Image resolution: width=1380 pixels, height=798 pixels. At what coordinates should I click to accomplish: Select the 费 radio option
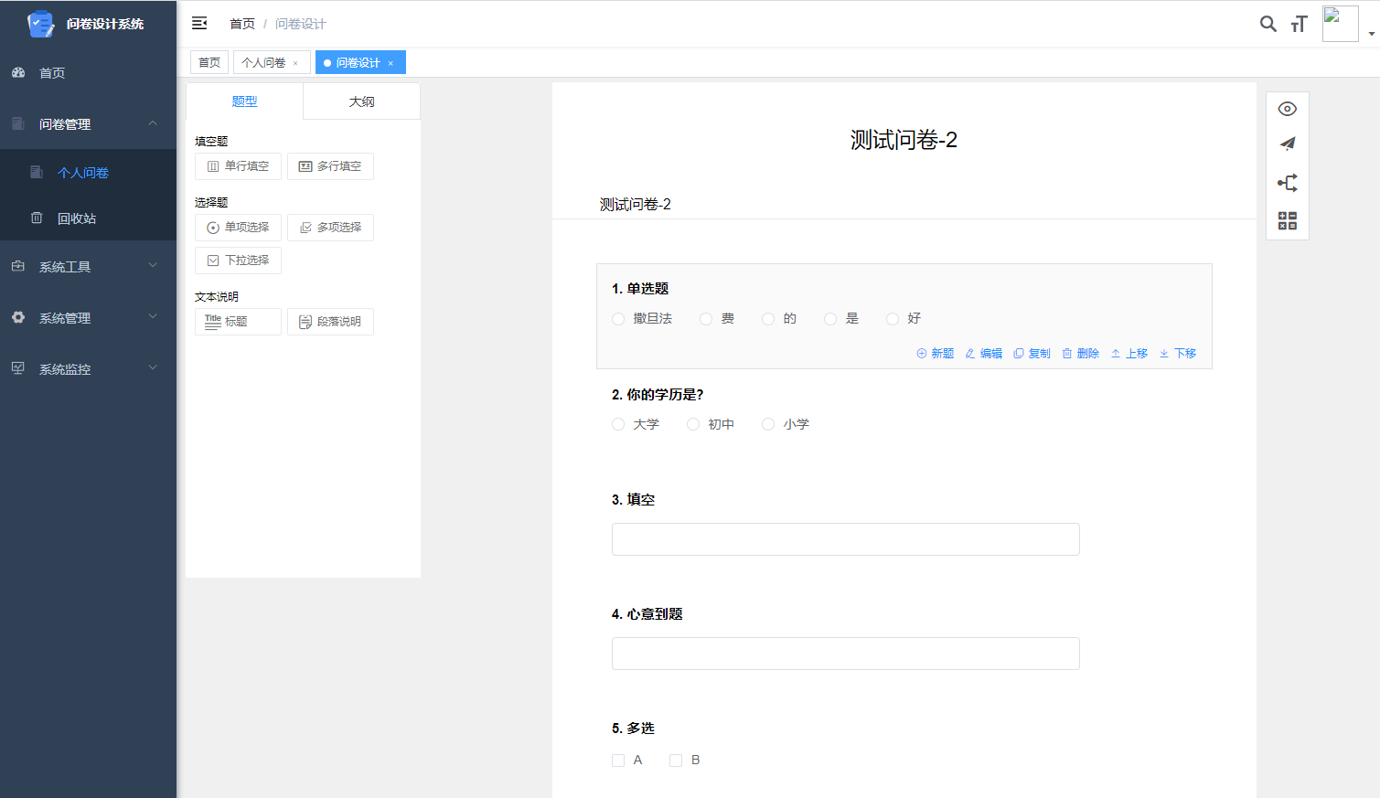click(x=706, y=319)
